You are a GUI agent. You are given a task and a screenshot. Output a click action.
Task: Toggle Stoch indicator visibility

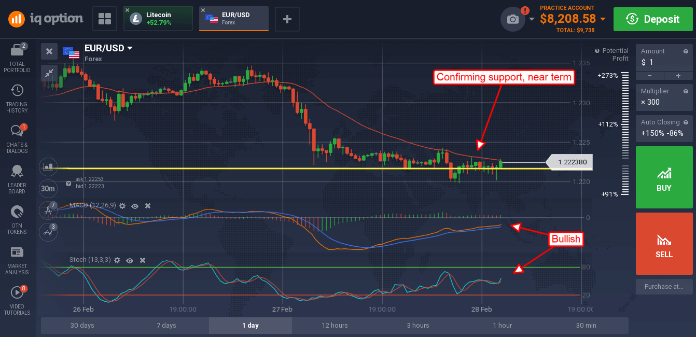pos(130,260)
